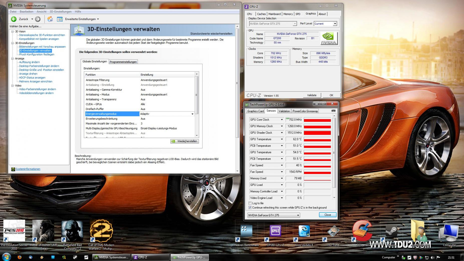Collapse the Anzeige tree node
This screenshot has height=261, width=464.
pos(13,59)
